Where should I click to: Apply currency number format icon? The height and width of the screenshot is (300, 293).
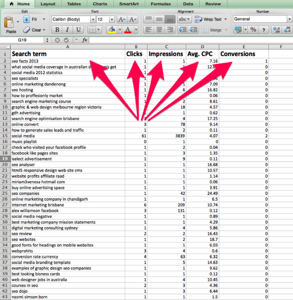pos(238,30)
